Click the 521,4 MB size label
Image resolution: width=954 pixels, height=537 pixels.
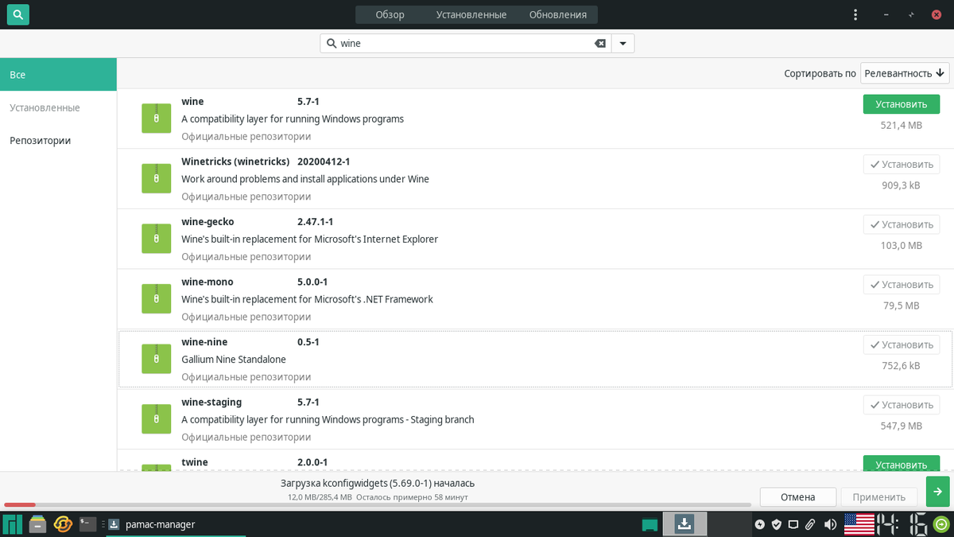point(902,125)
